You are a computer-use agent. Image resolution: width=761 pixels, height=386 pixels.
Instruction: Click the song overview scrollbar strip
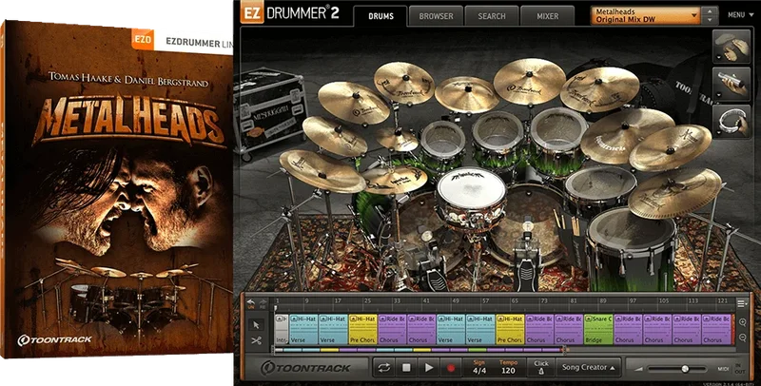point(420,350)
